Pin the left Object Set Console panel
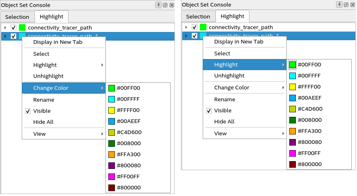The width and height of the screenshot is (357, 196). point(158,5)
